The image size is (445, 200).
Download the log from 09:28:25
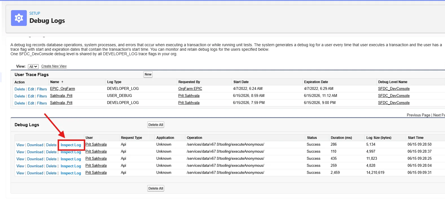point(35,159)
